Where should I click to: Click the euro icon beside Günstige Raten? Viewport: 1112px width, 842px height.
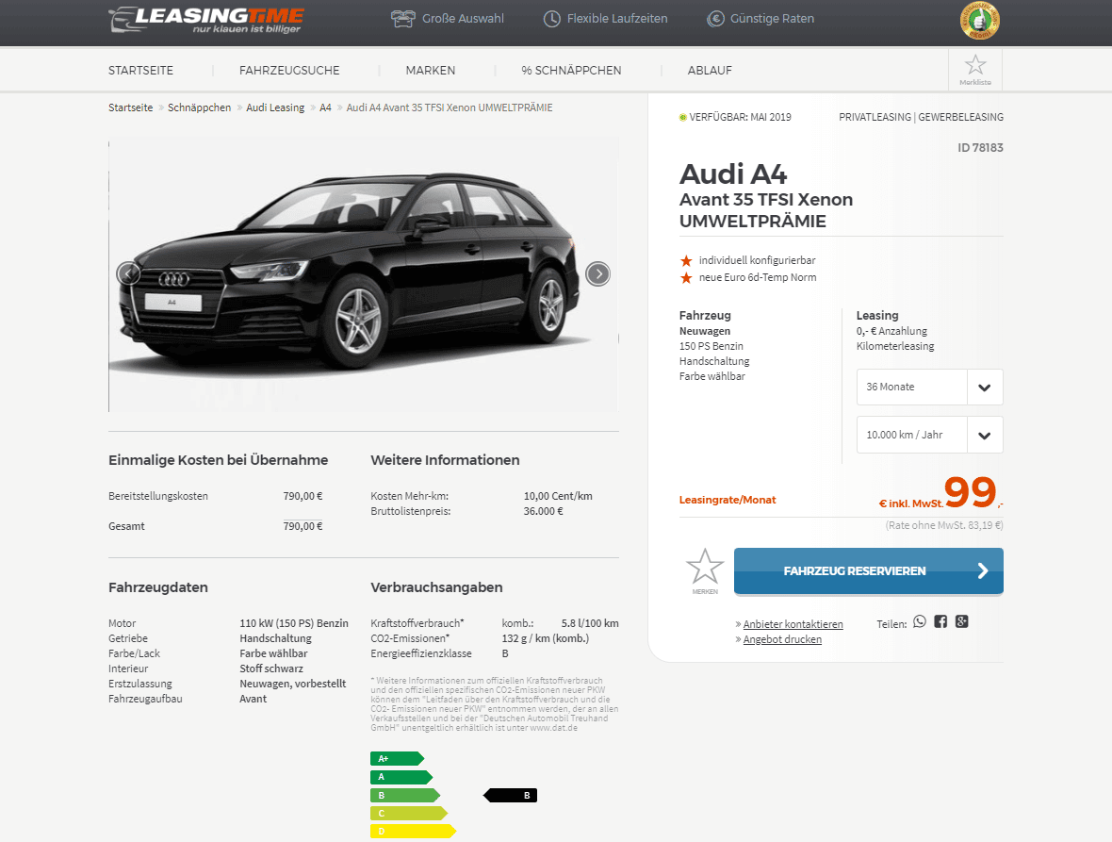pyautogui.click(x=715, y=19)
